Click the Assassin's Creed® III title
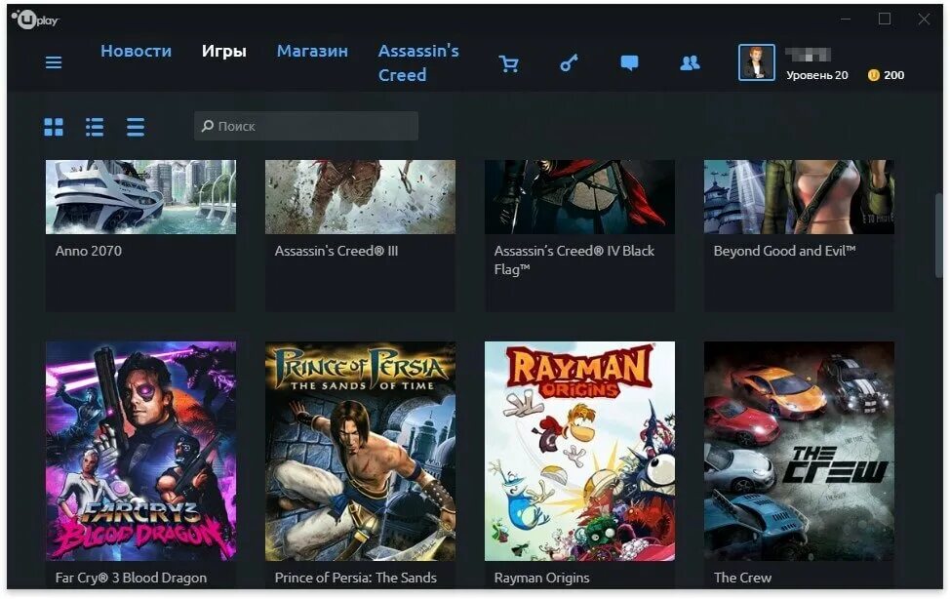This screenshot has width=950, height=599. pos(336,251)
